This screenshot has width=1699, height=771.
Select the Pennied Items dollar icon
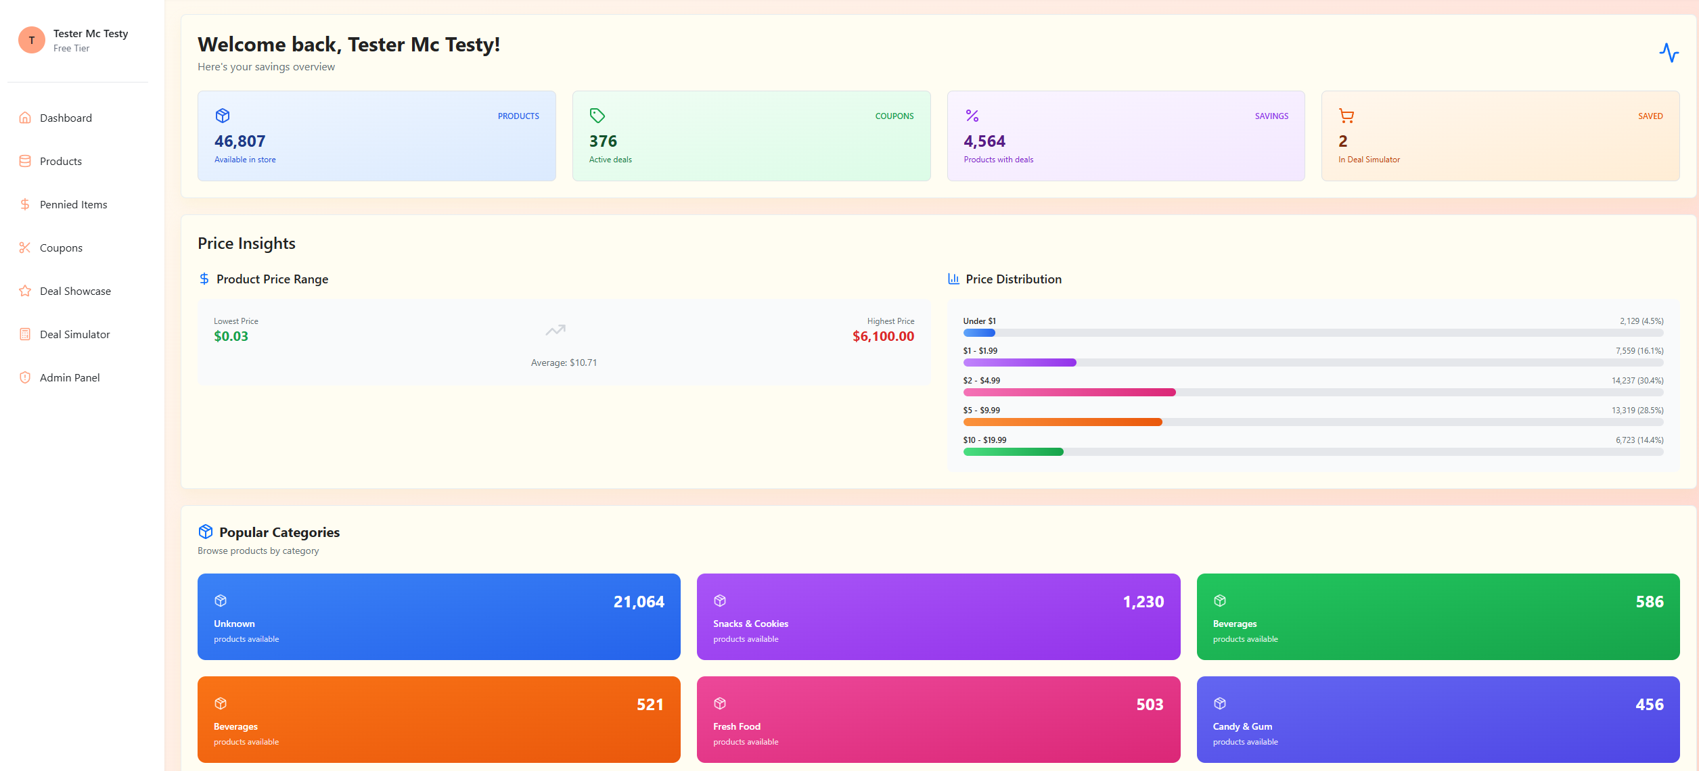pos(24,204)
